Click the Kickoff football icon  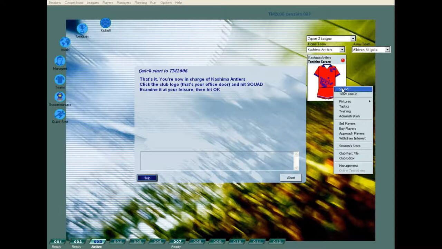pyautogui.click(x=105, y=24)
